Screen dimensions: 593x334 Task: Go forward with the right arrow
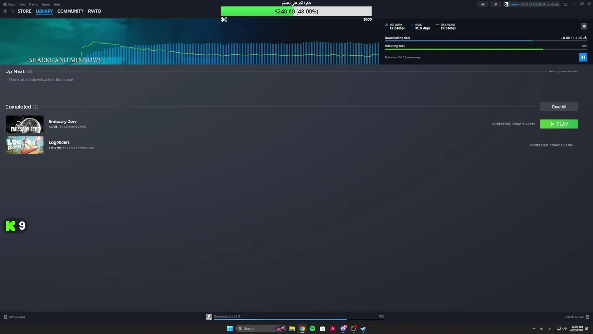[12, 11]
